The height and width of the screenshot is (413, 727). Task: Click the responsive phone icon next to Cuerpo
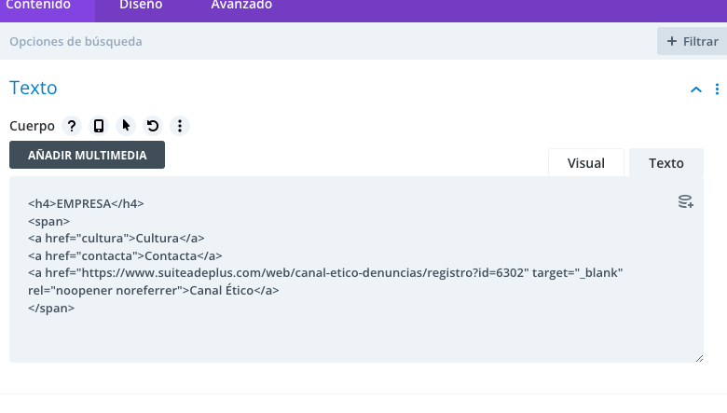coord(99,126)
